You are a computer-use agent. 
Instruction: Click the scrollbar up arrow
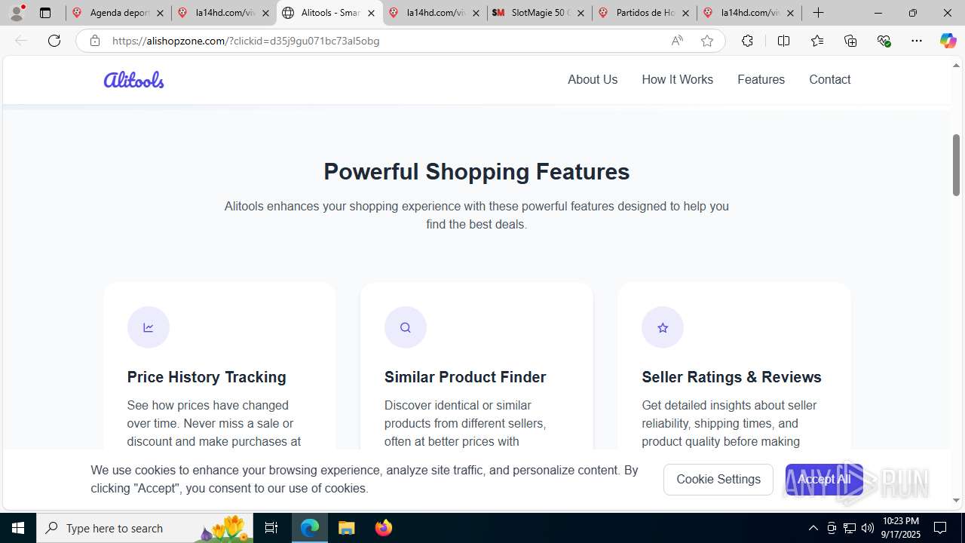(x=956, y=65)
